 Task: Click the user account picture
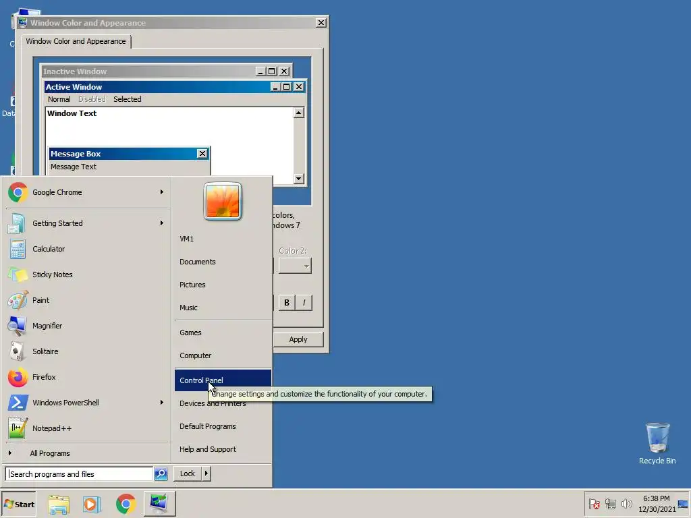click(x=223, y=201)
